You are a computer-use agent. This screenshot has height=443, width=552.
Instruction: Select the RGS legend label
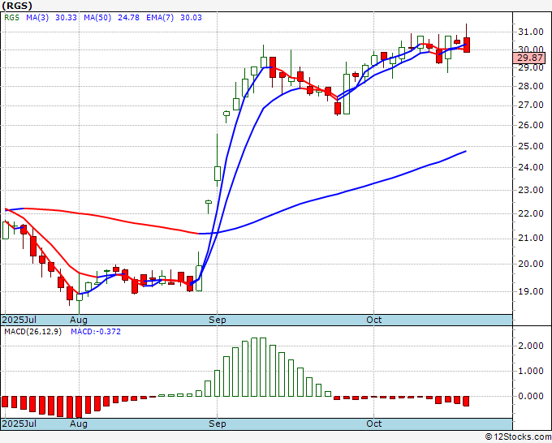(11, 18)
